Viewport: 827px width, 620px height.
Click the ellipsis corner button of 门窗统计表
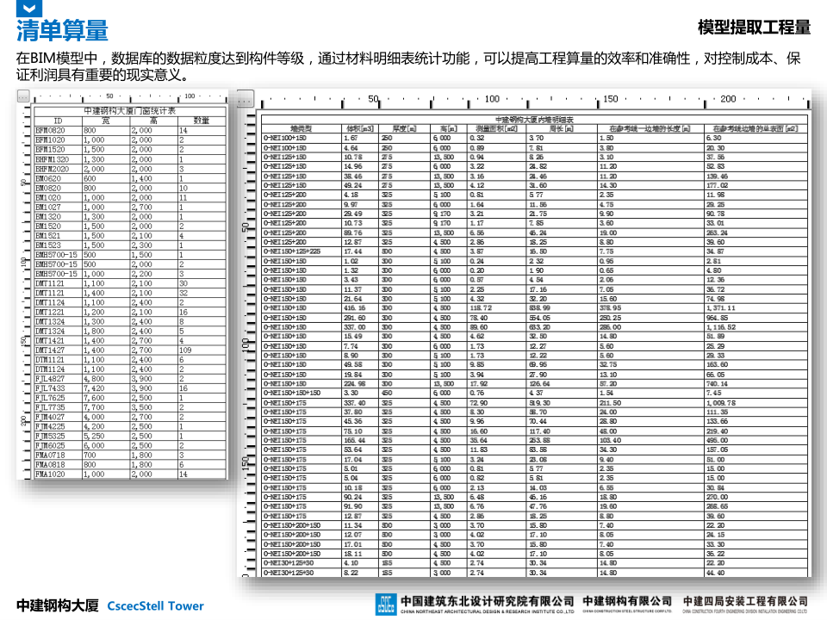point(23,96)
